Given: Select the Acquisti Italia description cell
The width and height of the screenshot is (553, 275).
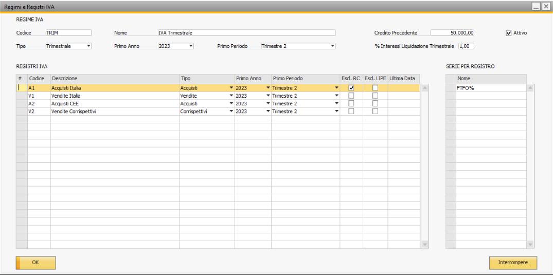Looking at the screenshot, I should click(x=115, y=88).
